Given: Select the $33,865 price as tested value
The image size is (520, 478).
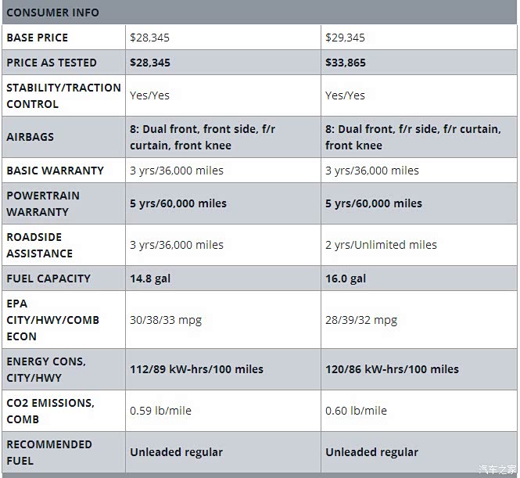Looking at the screenshot, I should pyautogui.click(x=346, y=63).
